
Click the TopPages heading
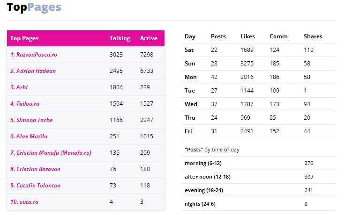tap(34, 7)
